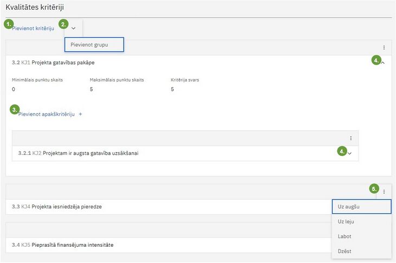Click three-dot menu above KJ4 criterion
396x263 pixels.
tap(384, 192)
